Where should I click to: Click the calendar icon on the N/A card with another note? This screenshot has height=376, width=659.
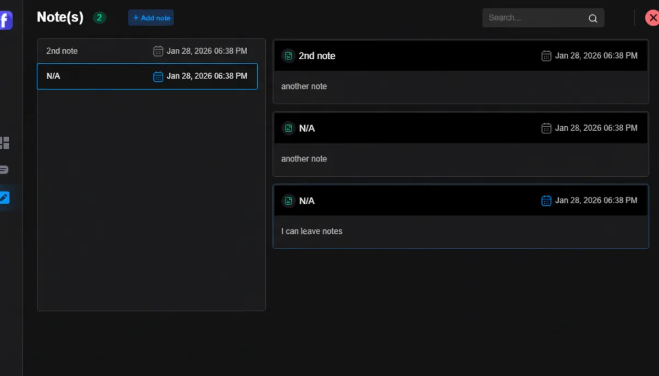[546, 128]
